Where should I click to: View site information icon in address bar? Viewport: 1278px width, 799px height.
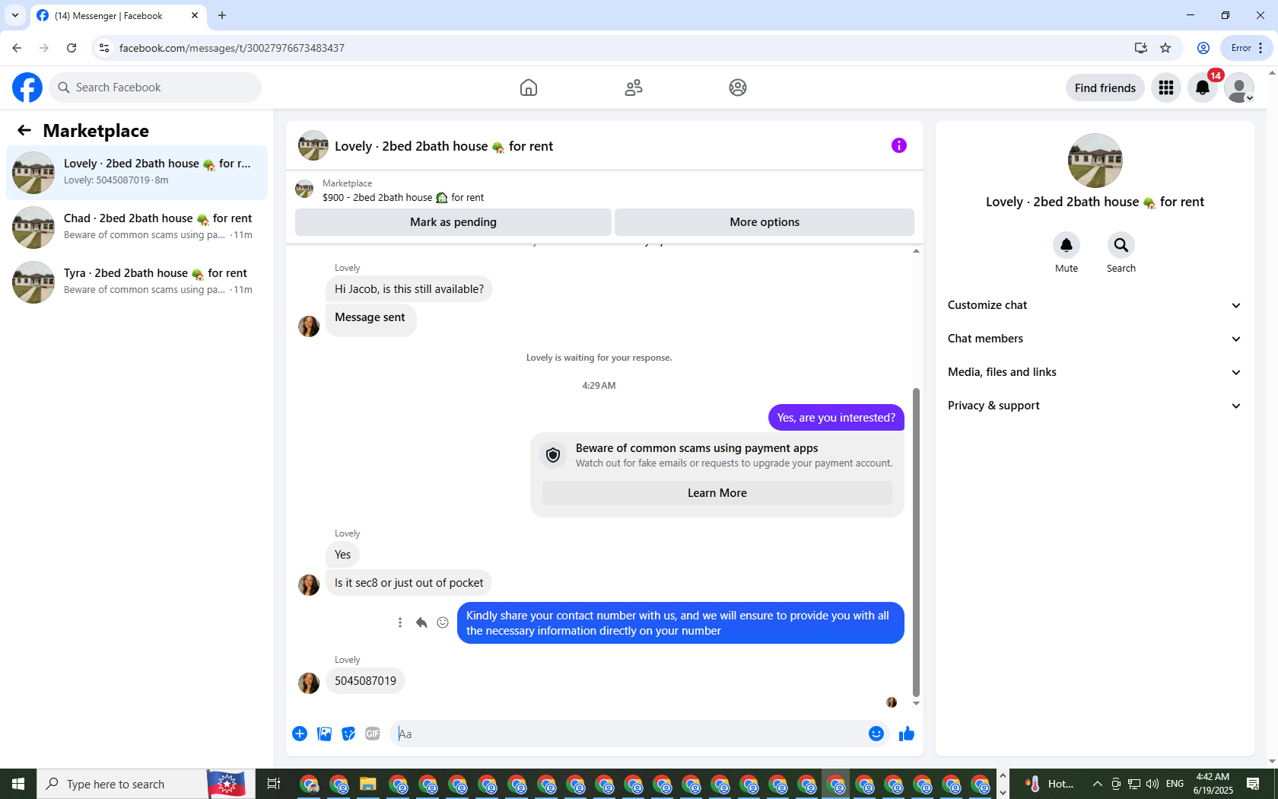[x=104, y=48]
